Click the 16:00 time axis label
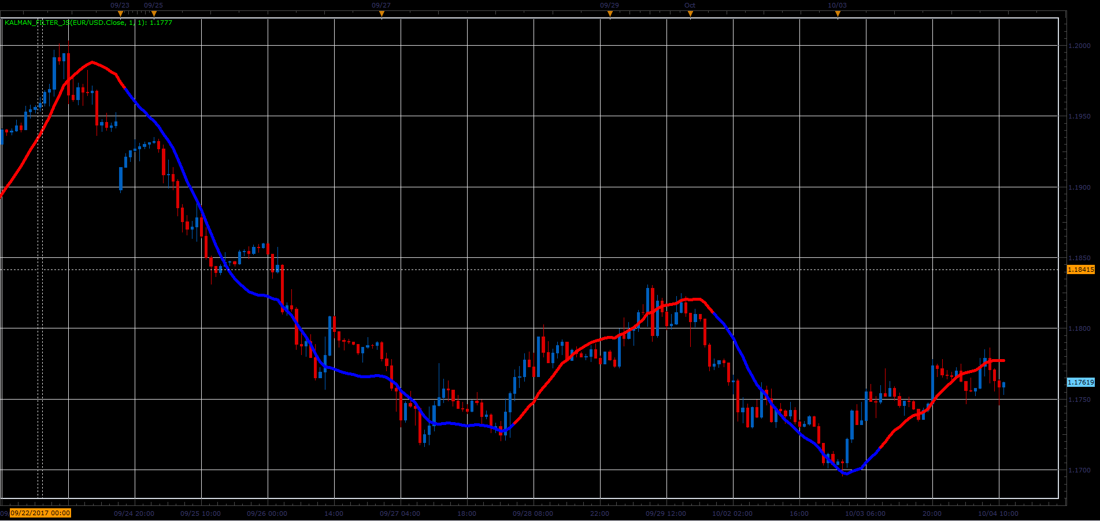The height and width of the screenshot is (521, 1100). (x=799, y=513)
